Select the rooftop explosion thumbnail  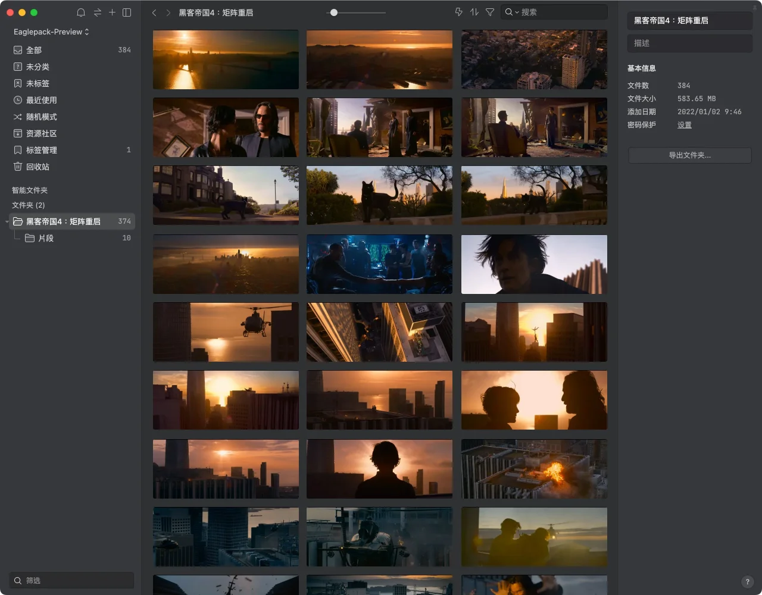tap(535, 469)
